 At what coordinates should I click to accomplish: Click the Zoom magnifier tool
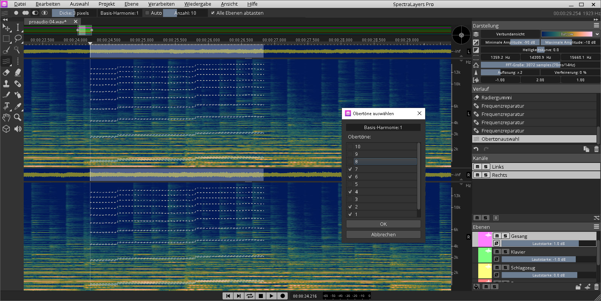18,118
